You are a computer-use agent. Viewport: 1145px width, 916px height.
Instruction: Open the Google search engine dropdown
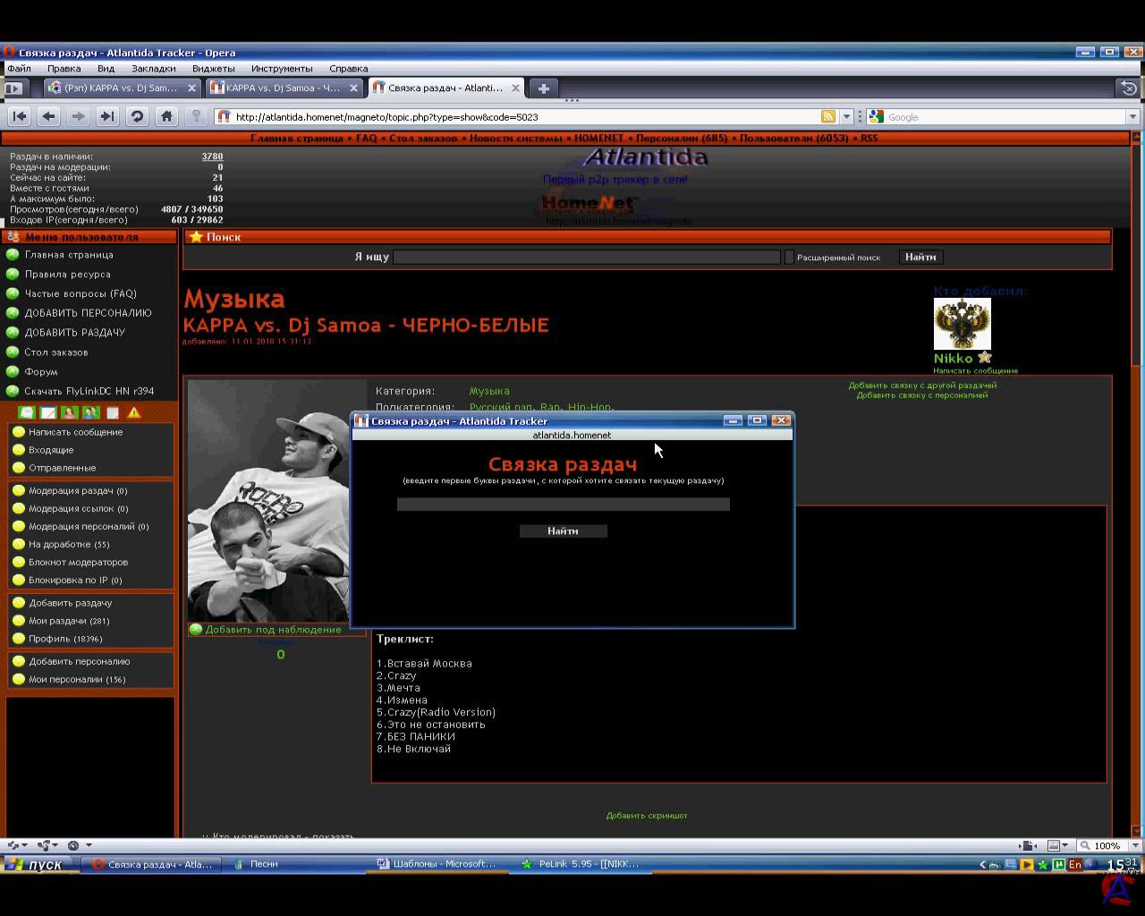click(877, 116)
